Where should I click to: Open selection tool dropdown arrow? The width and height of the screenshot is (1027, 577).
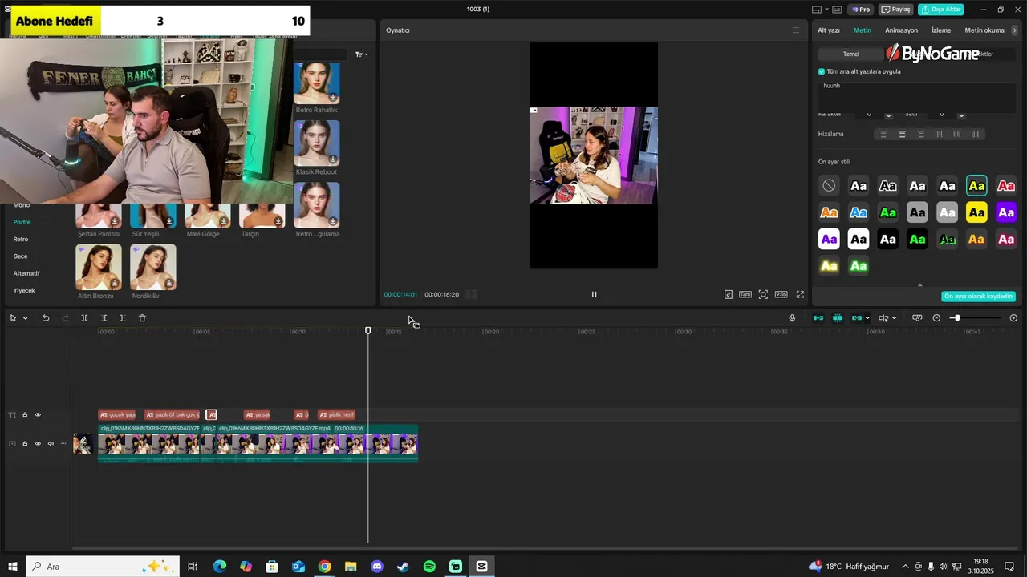(25, 318)
